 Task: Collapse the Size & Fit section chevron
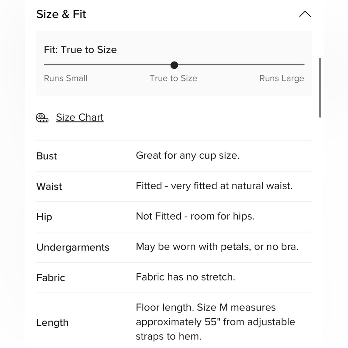coord(305,14)
